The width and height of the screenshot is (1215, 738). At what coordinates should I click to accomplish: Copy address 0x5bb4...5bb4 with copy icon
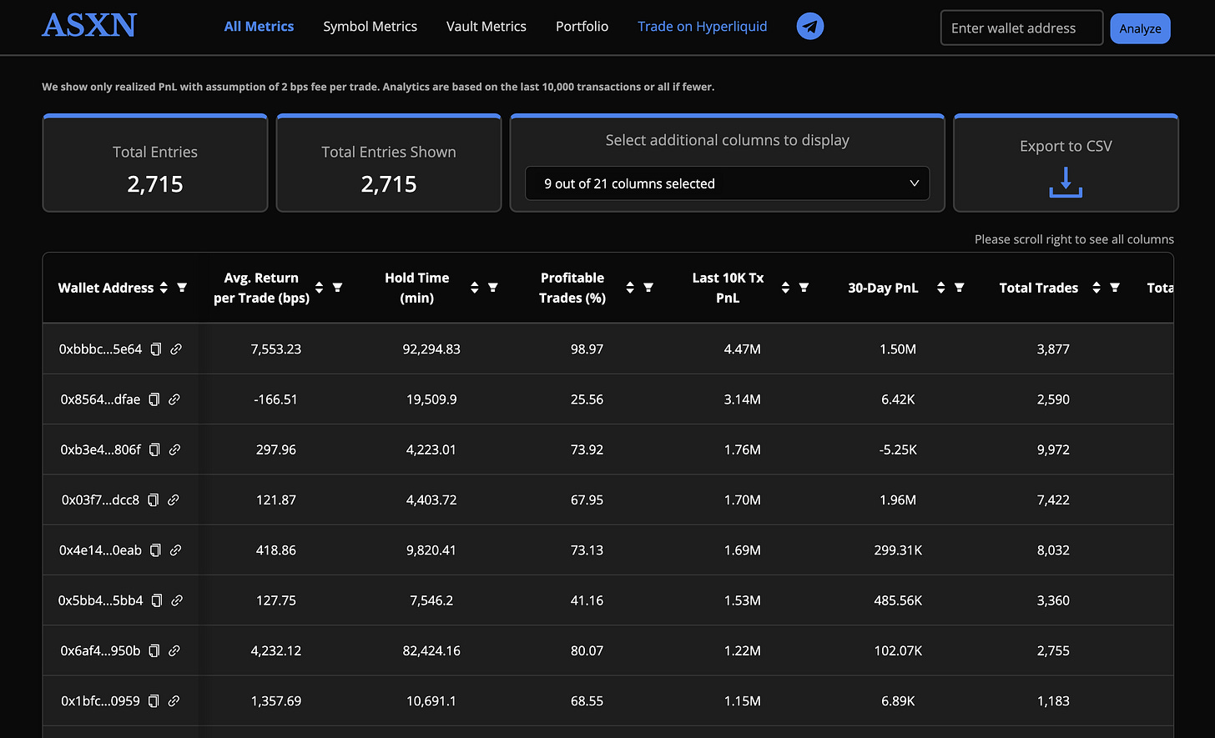157,600
